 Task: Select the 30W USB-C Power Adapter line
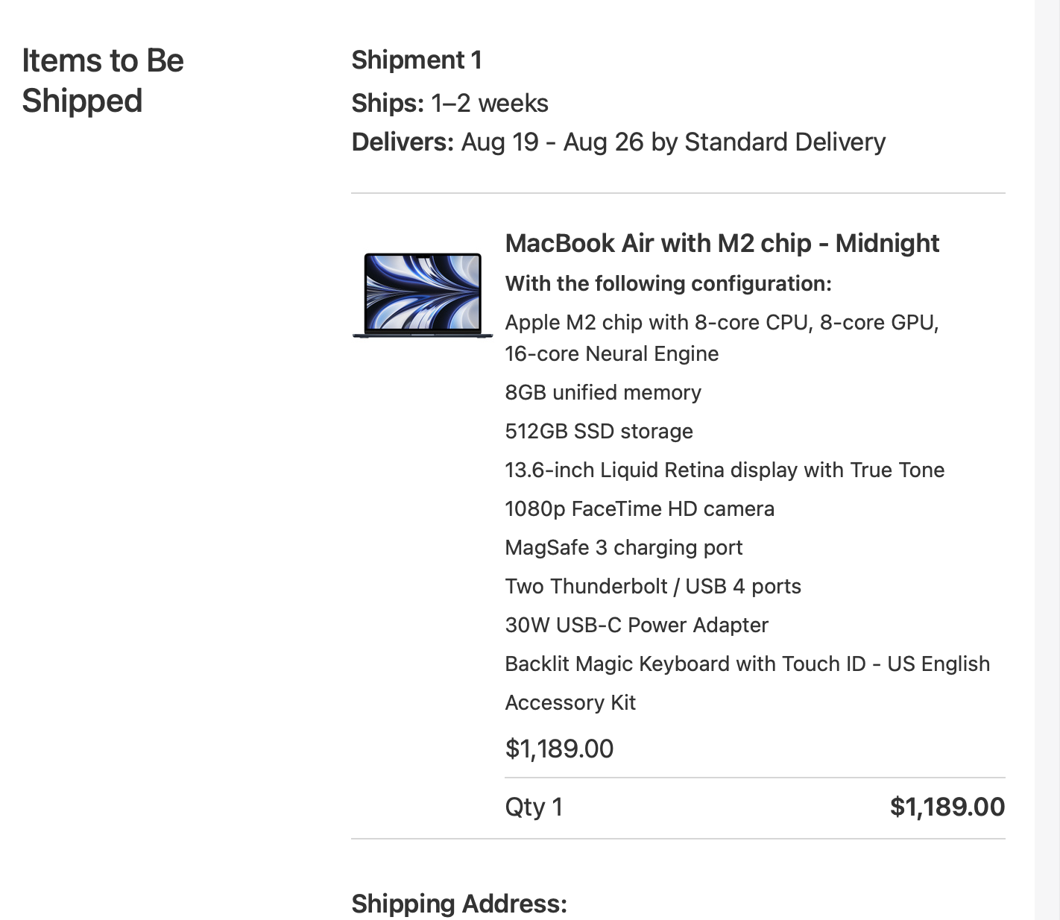636,625
